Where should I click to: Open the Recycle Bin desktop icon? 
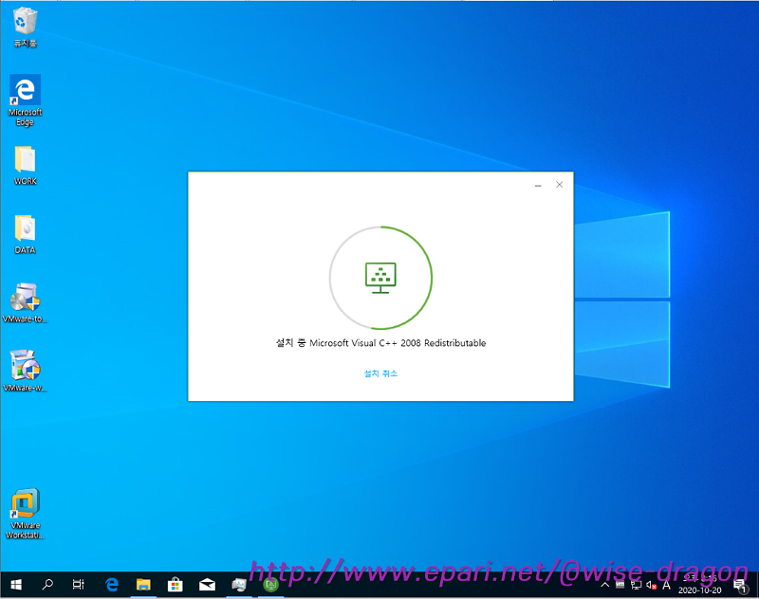25,27
